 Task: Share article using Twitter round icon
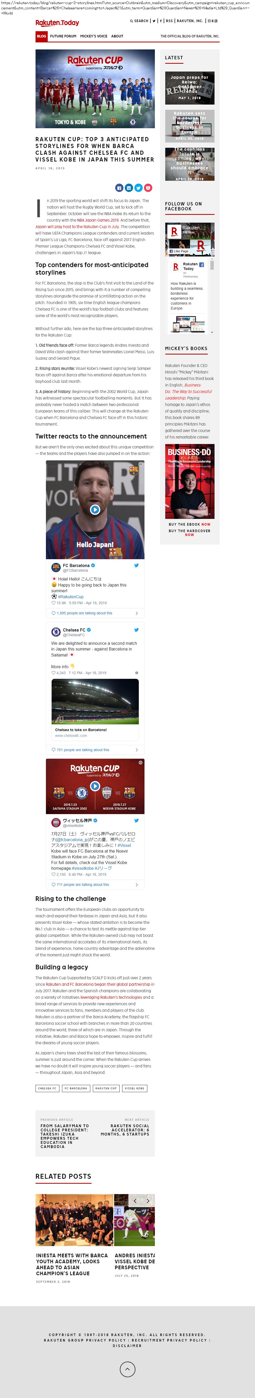pyautogui.click(x=138, y=188)
